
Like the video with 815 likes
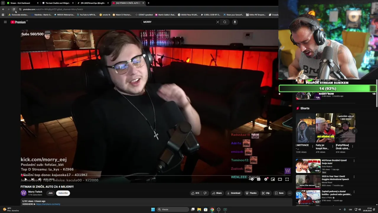pos(195,193)
